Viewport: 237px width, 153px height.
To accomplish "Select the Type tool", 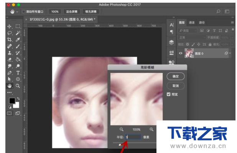I will (18, 73).
